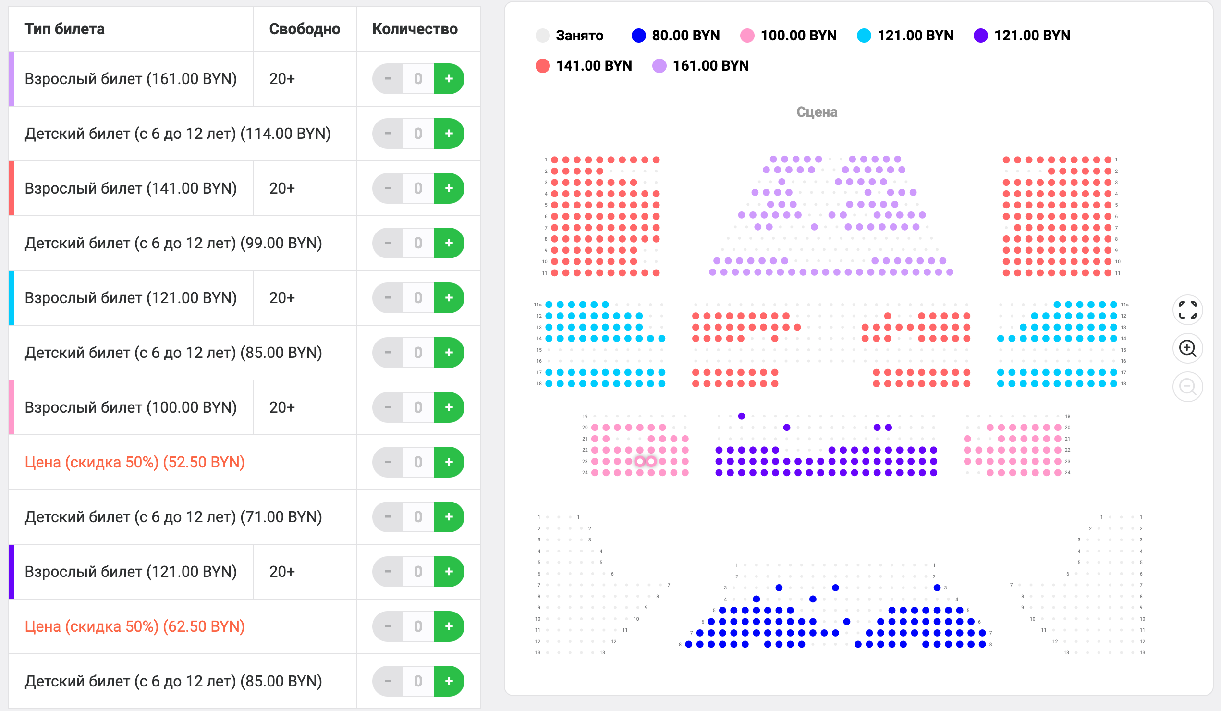Image resolution: width=1221 pixels, height=711 pixels.
Task: Click the 'Количество' column header
Action: (x=415, y=29)
